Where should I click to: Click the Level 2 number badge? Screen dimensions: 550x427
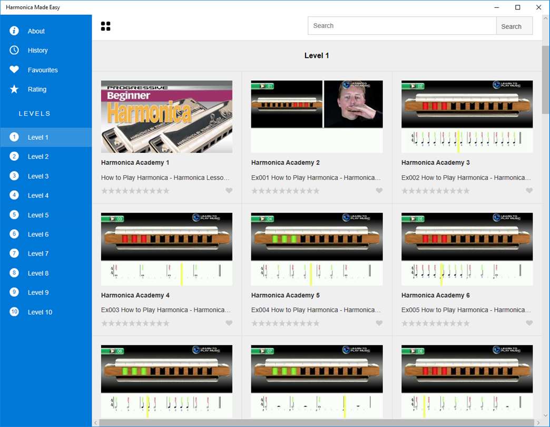pos(14,157)
